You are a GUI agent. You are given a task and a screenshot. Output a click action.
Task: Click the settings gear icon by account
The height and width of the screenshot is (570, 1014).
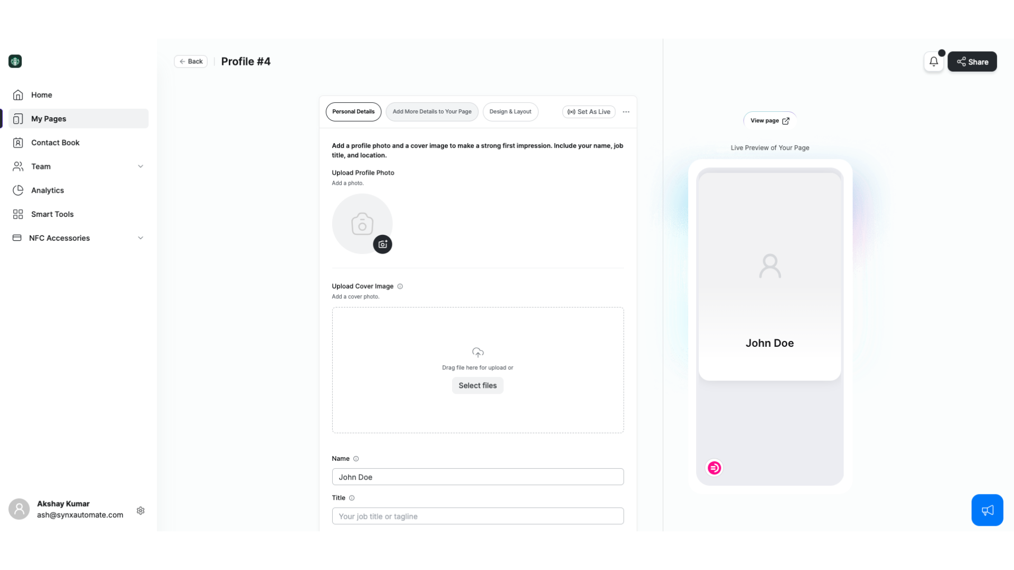(x=140, y=510)
